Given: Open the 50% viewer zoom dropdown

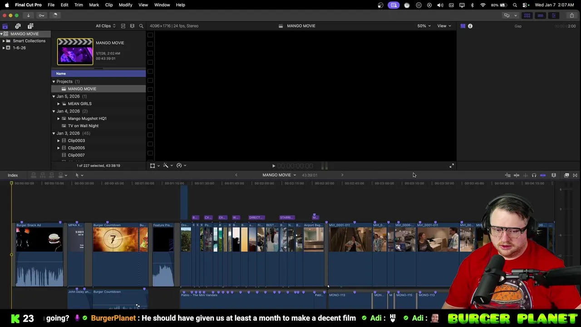Looking at the screenshot, I should (x=424, y=26).
